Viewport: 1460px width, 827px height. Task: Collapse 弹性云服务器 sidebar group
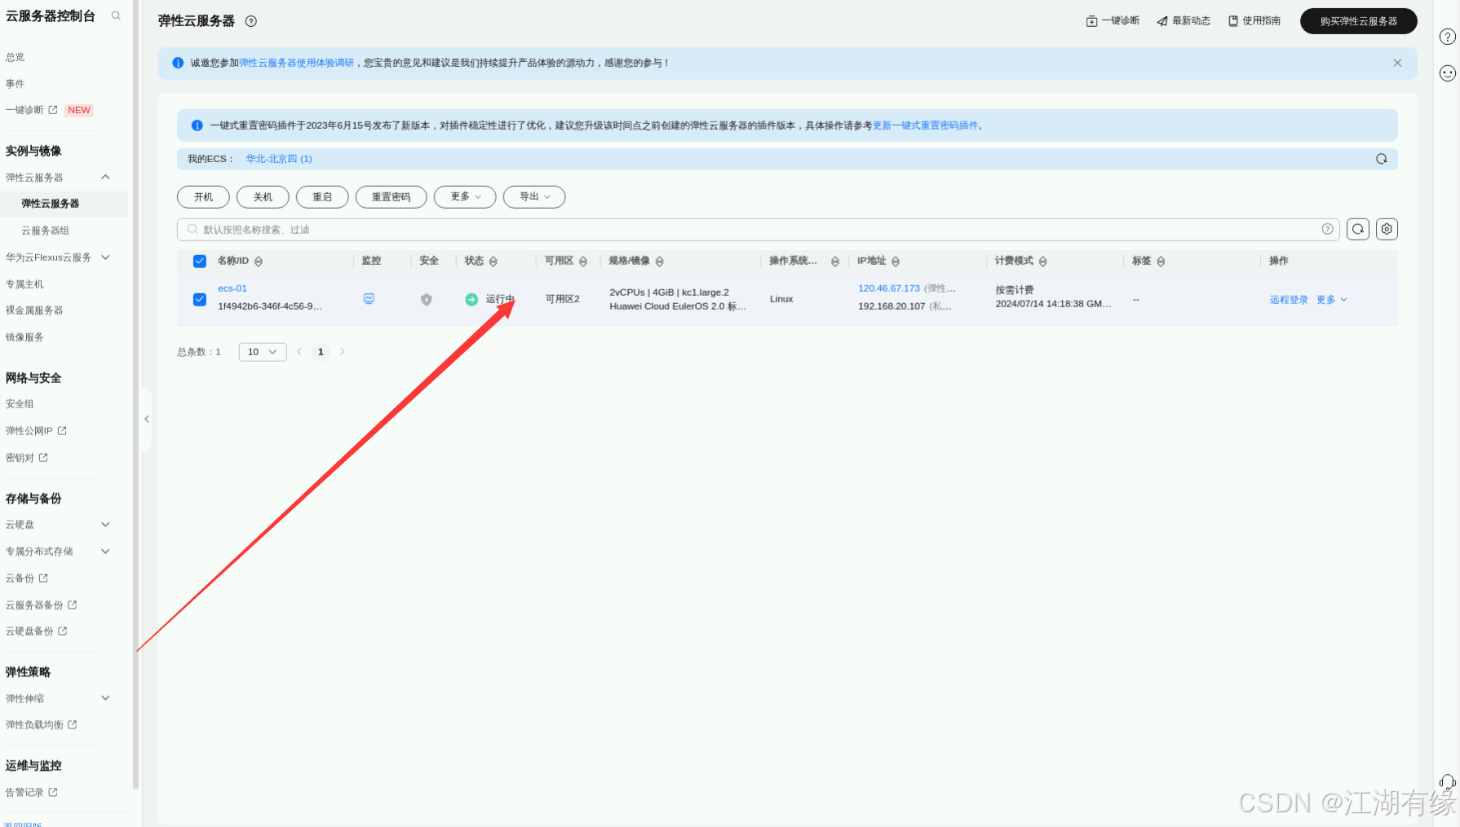(105, 177)
